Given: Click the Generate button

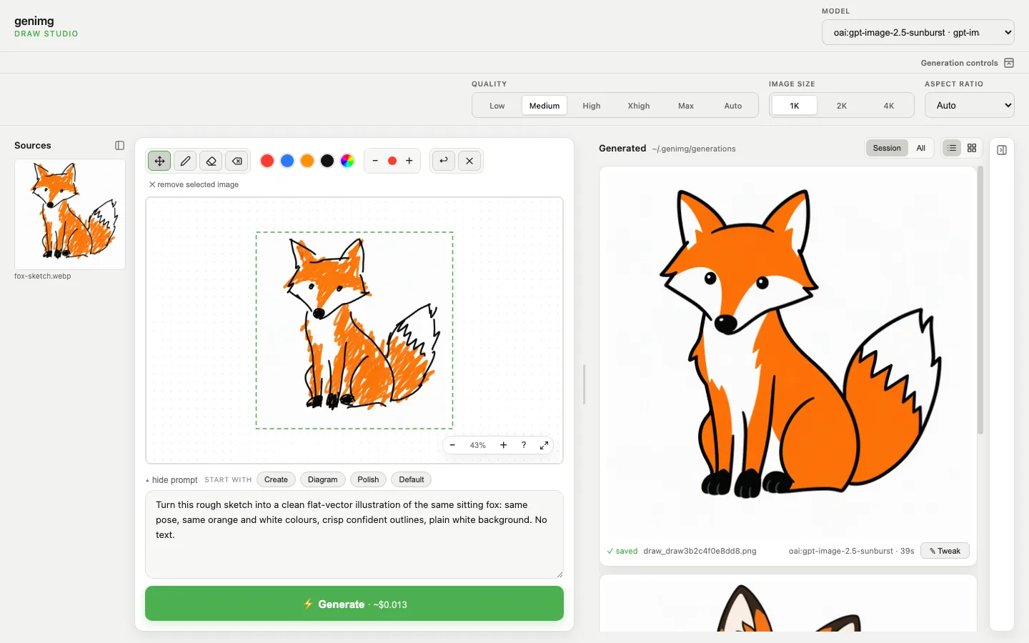Looking at the screenshot, I should pos(354,604).
